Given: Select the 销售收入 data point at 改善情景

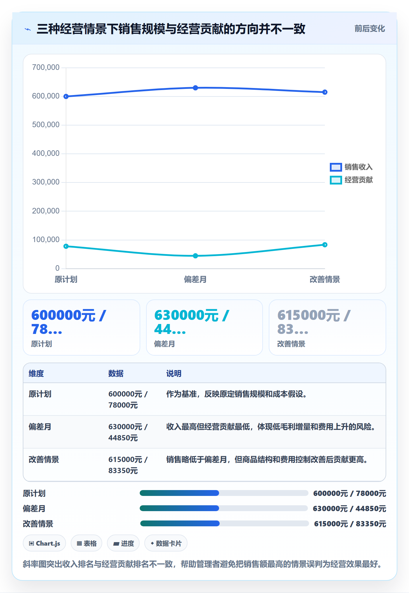Looking at the screenshot, I should (x=325, y=92).
